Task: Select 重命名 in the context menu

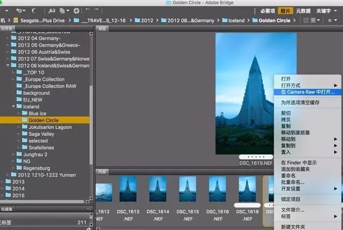Action: tap(289, 174)
